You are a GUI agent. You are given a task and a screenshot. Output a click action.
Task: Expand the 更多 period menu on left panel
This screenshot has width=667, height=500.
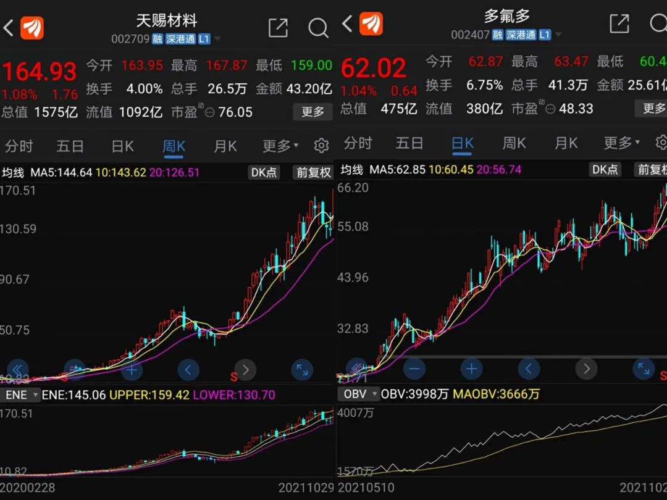coord(280,146)
